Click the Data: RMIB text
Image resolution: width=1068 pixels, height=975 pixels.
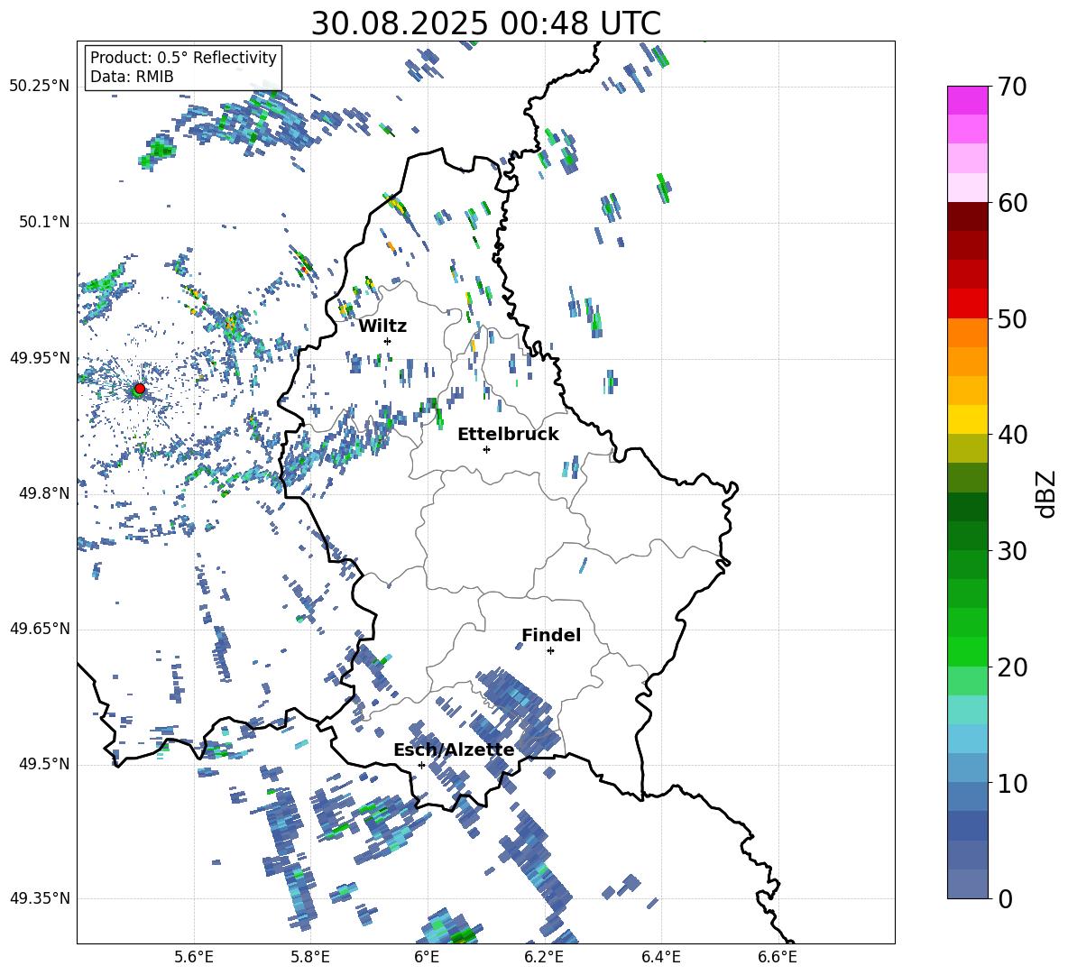tap(132, 77)
